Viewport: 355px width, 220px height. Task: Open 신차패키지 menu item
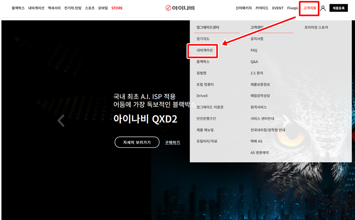coord(244,8)
